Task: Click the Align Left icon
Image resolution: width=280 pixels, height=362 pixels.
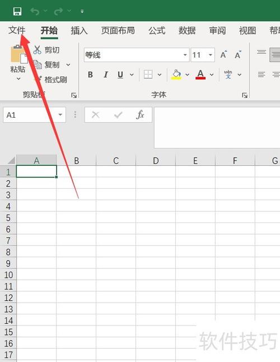Action: click(262, 75)
